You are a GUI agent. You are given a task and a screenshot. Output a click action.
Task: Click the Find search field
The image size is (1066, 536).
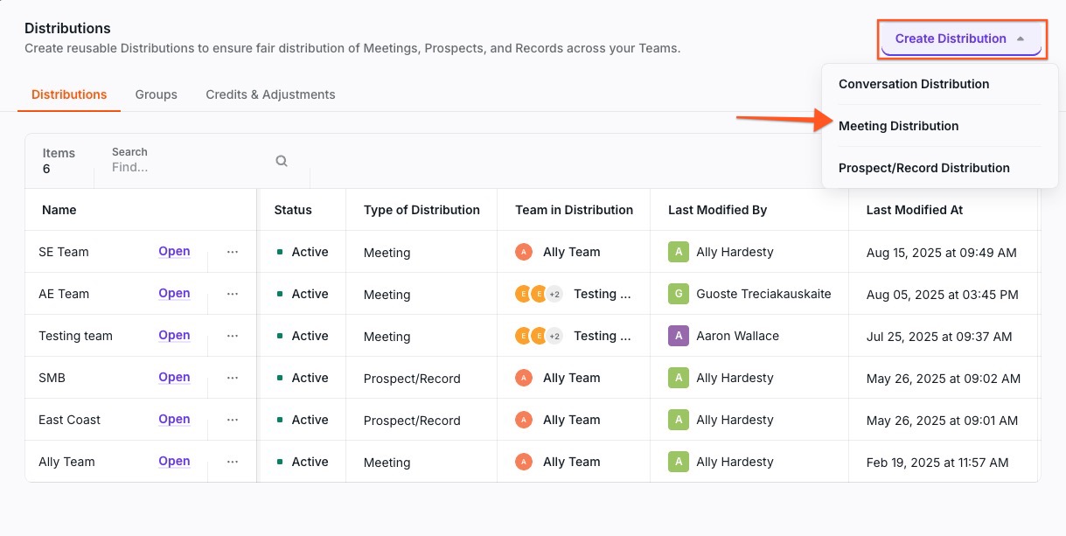(175, 167)
